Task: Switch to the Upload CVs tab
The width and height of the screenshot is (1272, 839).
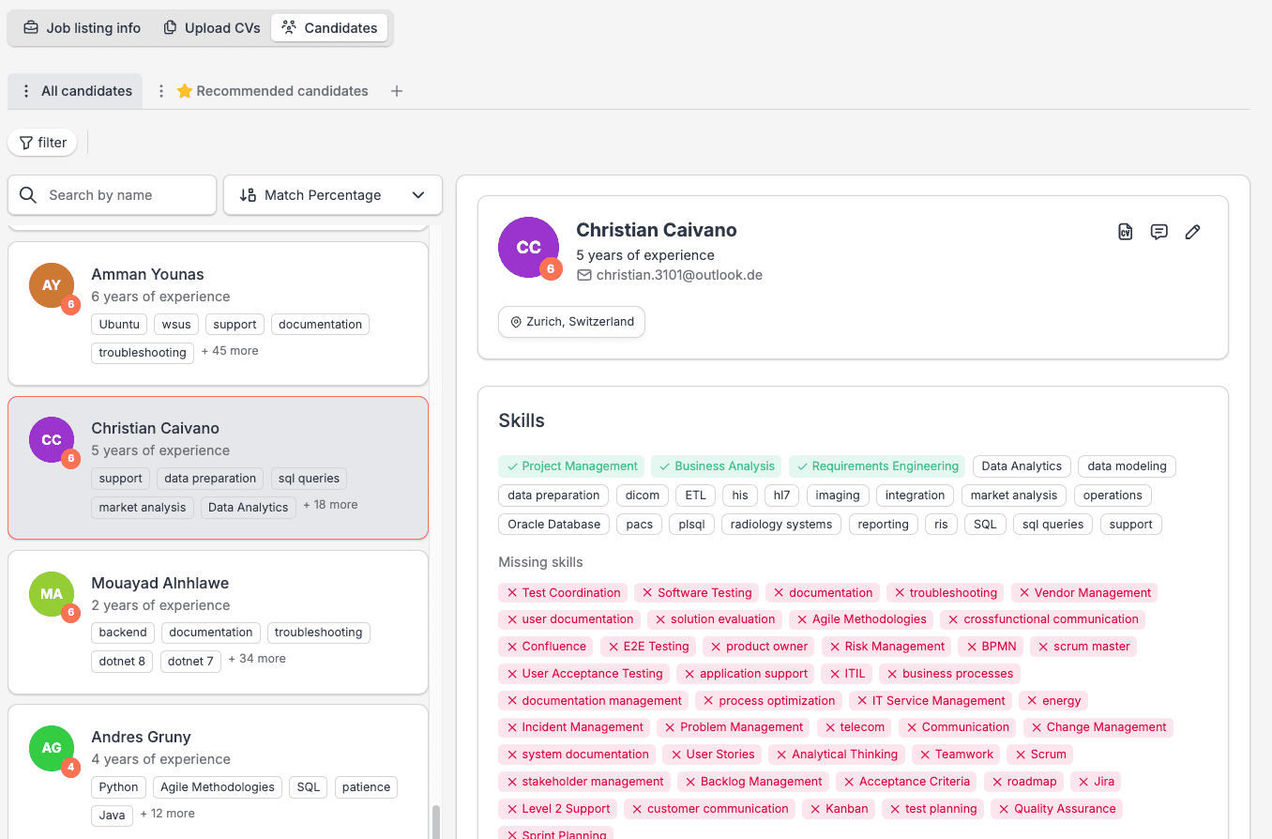Action: click(x=211, y=27)
